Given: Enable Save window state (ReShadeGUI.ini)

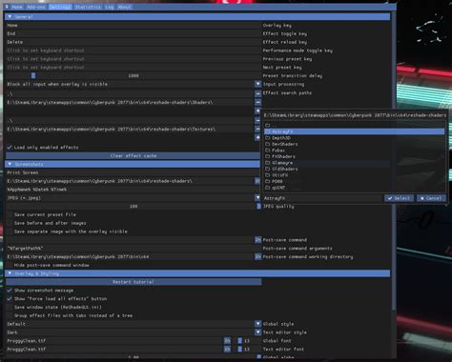Looking at the screenshot, I should click(x=10, y=307).
